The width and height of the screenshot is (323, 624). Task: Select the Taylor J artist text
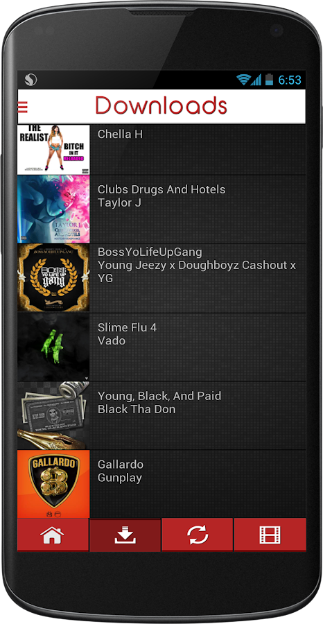point(120,203)
